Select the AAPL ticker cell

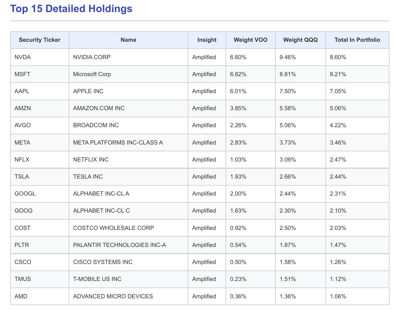click(22, 91)
